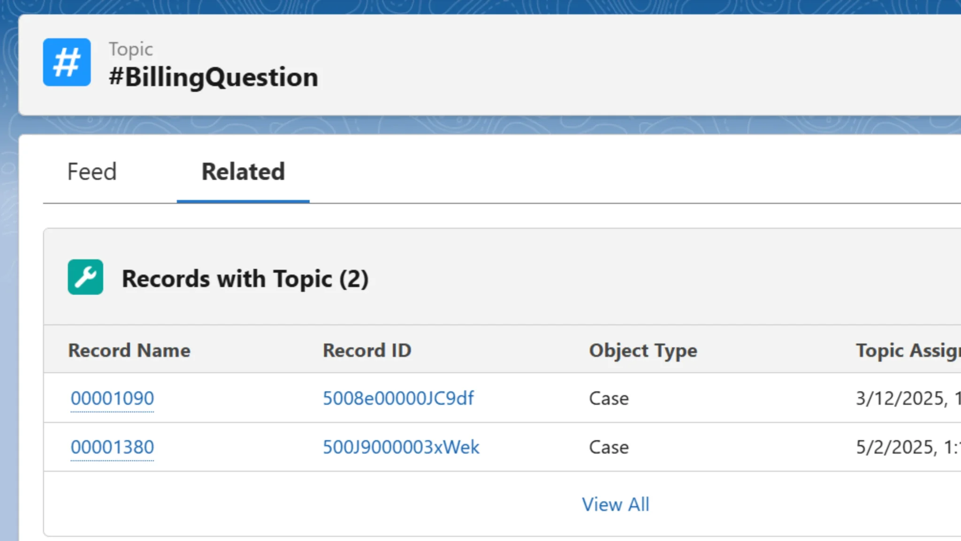Open case record 00001380

pos(112,447)
